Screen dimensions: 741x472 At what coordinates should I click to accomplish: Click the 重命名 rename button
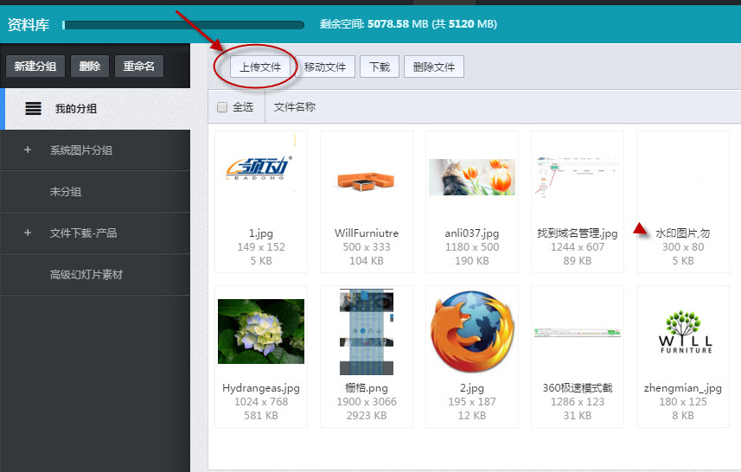pyautogui.click(x=138, y=67)
